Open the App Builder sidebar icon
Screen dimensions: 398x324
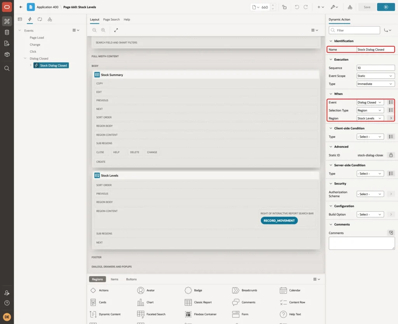coord(7,21)
